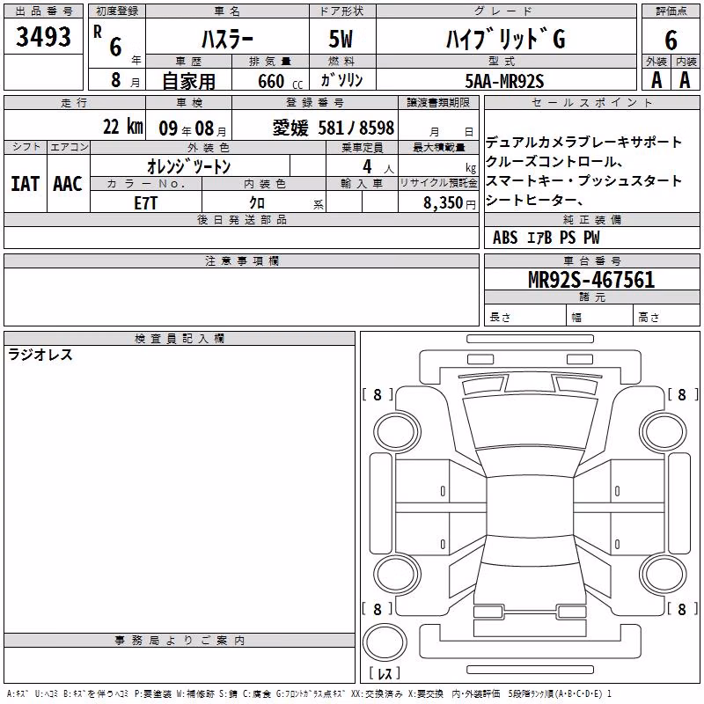Select seating capacity 4 人
This screenshot has width=704, height=704.
tap(378, 167)
